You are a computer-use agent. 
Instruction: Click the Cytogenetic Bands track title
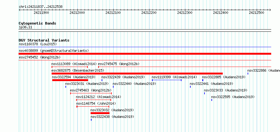37,23
